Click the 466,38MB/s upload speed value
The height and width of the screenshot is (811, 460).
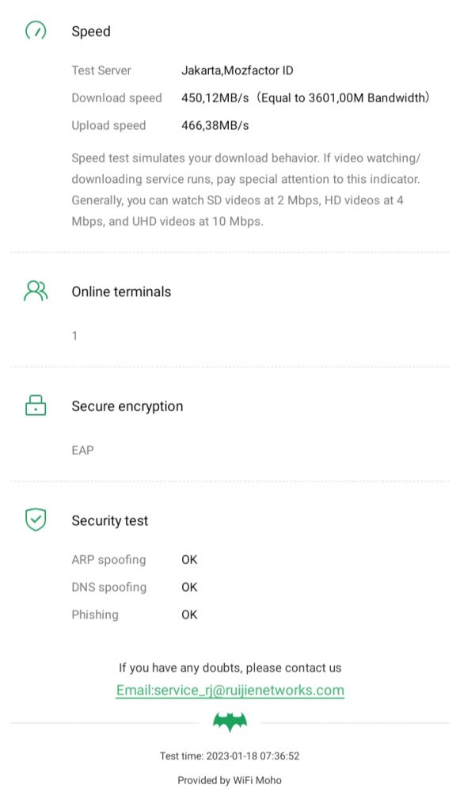tap(215, 125)
